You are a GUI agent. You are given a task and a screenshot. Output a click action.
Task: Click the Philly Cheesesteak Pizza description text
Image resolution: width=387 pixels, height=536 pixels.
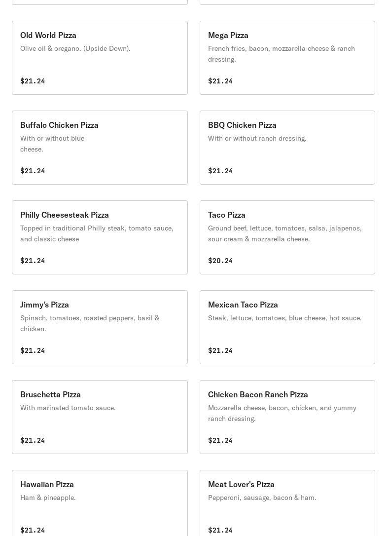[x=97, y=233]
